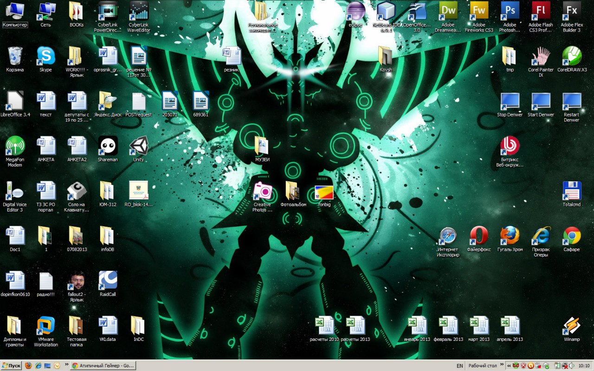
Task: Open the RO_blok-14 PDF file
Action: pyautogui.click(x=139, y=194)
